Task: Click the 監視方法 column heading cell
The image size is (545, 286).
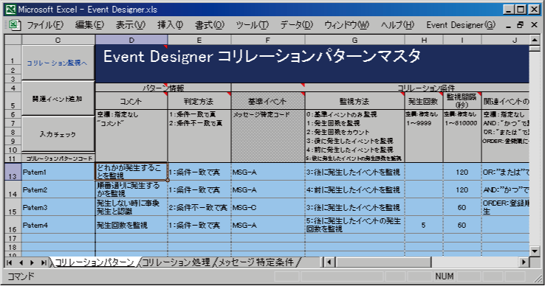Action: (x=355, y=101)
